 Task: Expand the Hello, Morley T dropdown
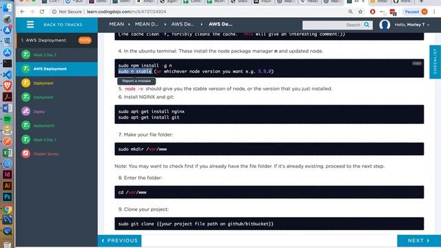(x=412, y=25)
